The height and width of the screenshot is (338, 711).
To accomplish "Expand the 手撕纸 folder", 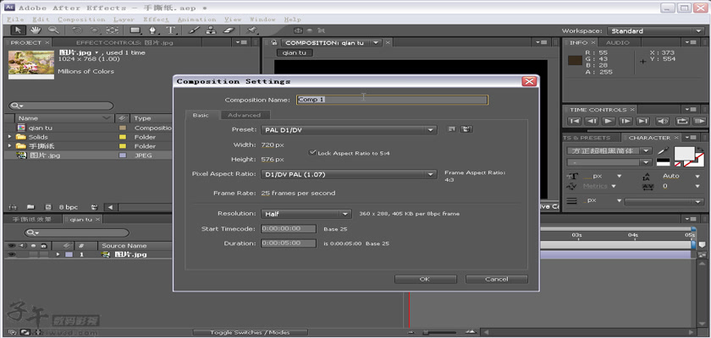I will 10,146.
